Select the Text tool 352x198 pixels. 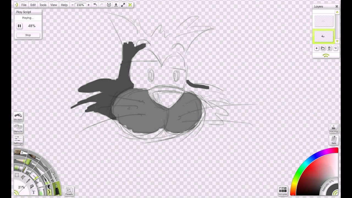34,192
